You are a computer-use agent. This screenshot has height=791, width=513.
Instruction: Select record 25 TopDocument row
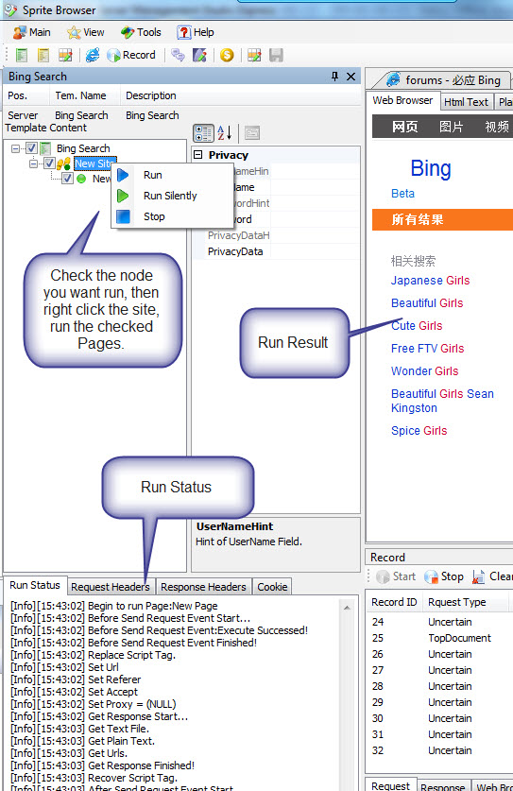[439, 638]
